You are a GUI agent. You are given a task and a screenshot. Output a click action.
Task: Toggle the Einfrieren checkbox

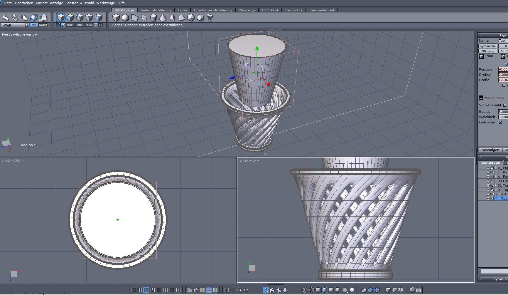pyautogui.click(x=501, y=122)
